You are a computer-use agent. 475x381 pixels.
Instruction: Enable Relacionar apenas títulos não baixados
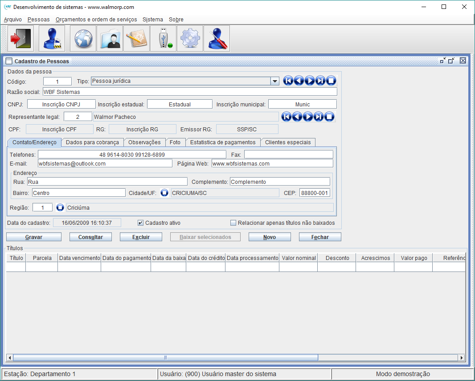pyautogui.click(x=233, y=223)
